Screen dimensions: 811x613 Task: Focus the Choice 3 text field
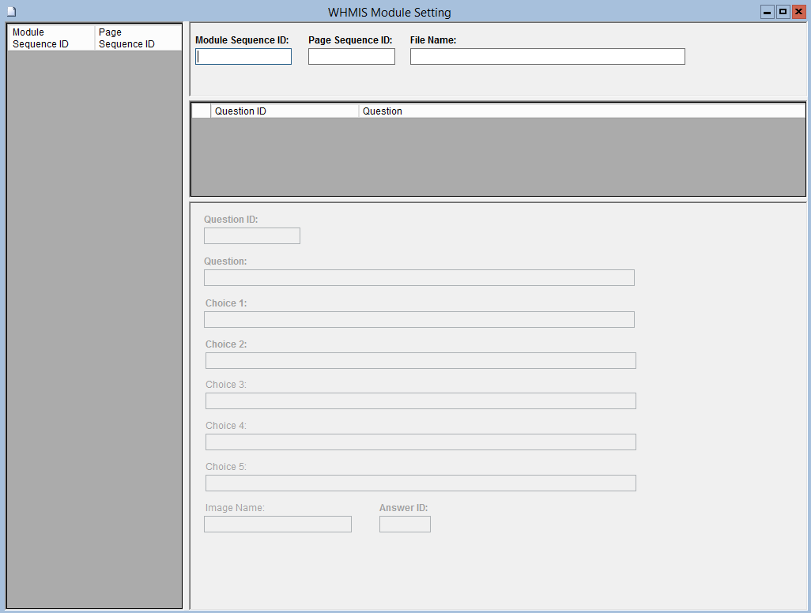[x=421, y=401]
